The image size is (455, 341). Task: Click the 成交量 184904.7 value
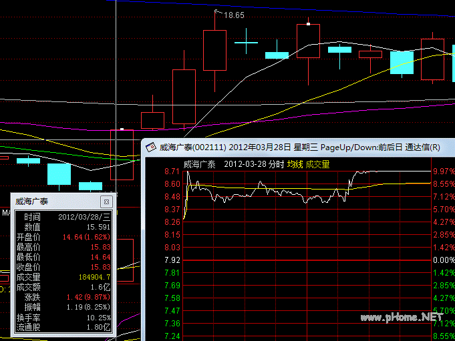point(94,277)
